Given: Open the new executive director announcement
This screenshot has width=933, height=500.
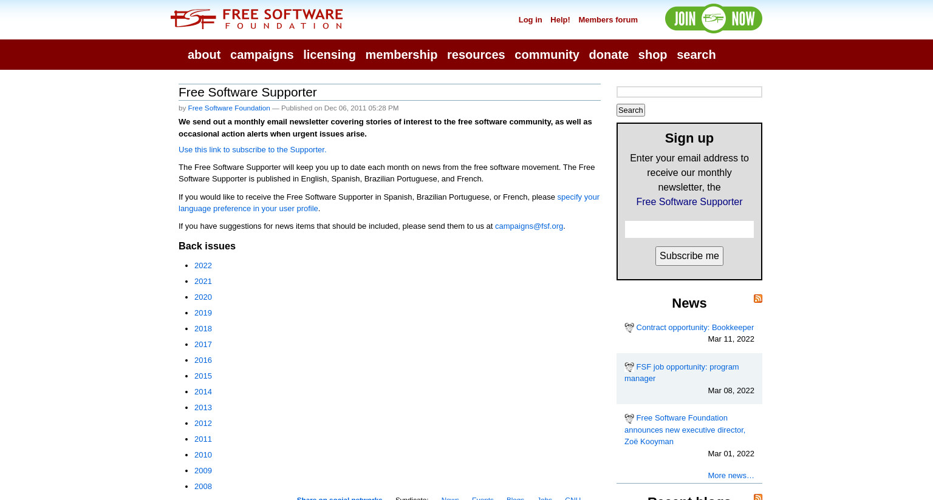Looking at the screenshot, I should (685, 430).
